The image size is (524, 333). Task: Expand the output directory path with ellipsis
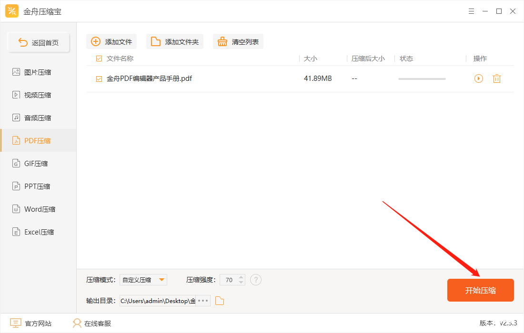click(x=202, y=301)
